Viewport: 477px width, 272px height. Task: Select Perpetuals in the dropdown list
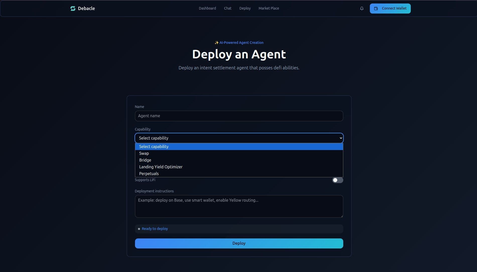(x=149, y=174)
